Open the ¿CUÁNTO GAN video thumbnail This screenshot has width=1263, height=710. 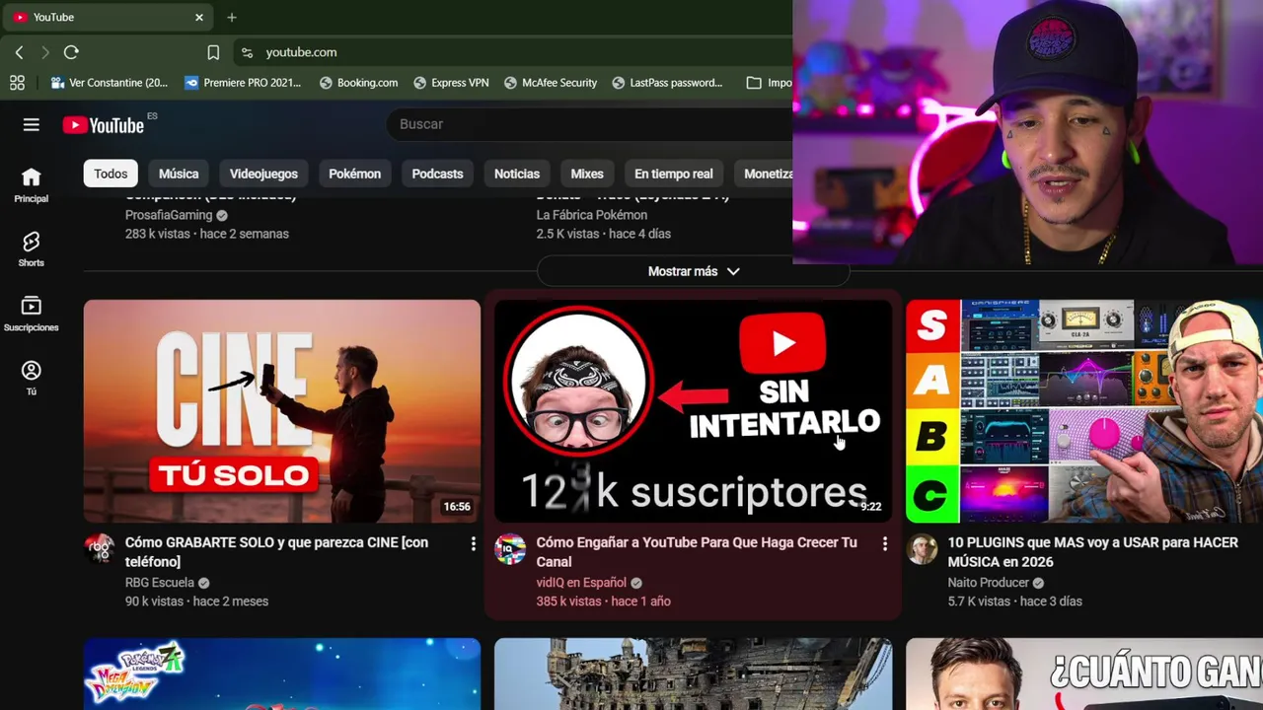[1084, 674]
